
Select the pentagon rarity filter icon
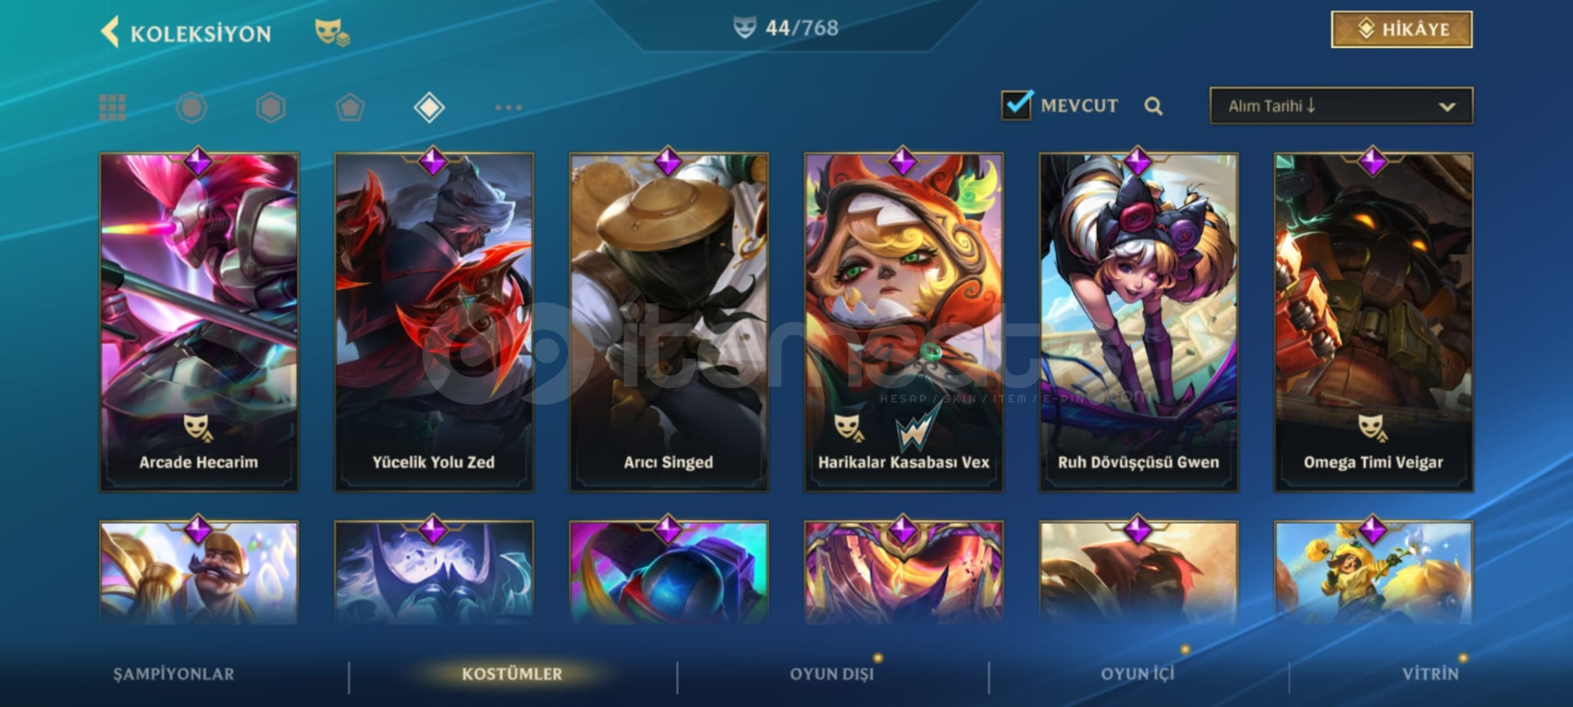[x=350, y=107]
